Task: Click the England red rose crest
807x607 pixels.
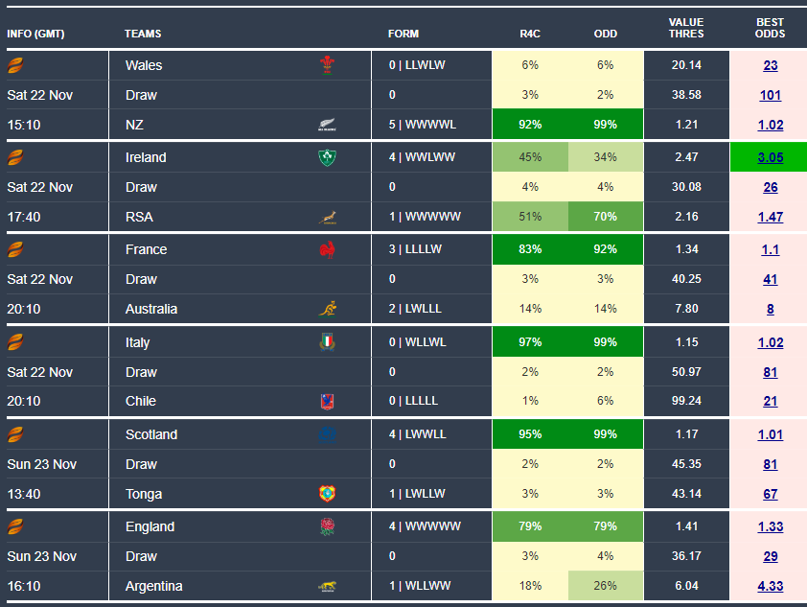Action: pyautogui.click(x=328, y=526)
